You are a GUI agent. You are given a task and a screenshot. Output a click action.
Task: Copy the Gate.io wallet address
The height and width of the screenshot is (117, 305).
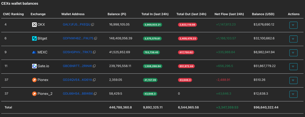[94, 66]
